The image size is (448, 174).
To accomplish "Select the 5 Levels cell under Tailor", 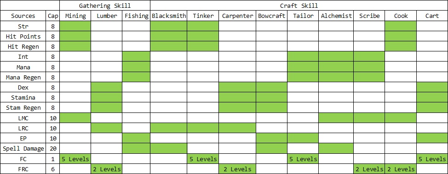I will (x=303, y=158).
